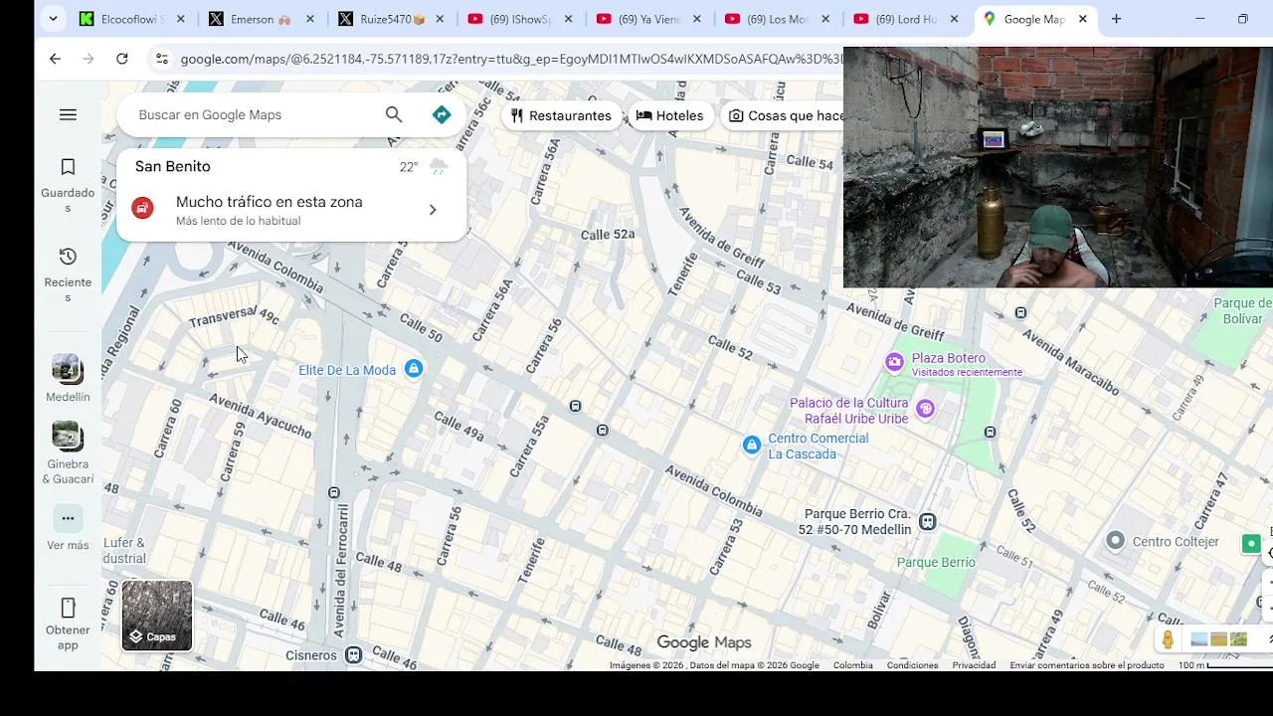Expand the Mucho tráfico en esta zona chevron
This screenshot has height=716, width=1273.
click(433, 210)
